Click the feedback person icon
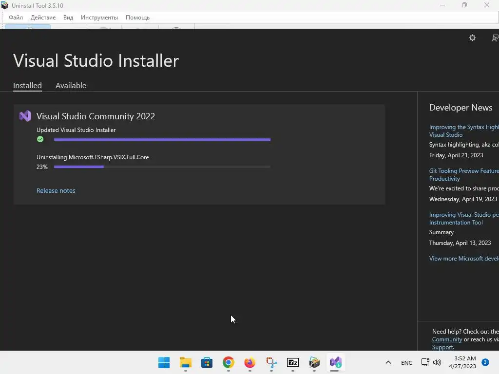 click(x=495, y=38)
